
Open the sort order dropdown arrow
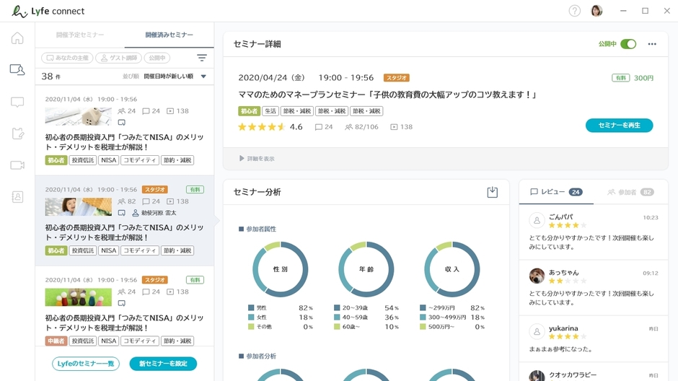[x=203, y=76]
